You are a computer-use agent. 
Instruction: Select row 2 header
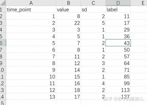point(3,16)
